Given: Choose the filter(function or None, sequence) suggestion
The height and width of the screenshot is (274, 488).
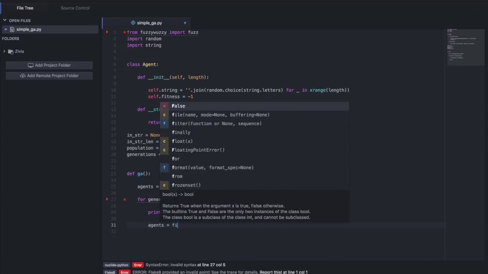Looking at the screenshot, I should tap(254, 124).
